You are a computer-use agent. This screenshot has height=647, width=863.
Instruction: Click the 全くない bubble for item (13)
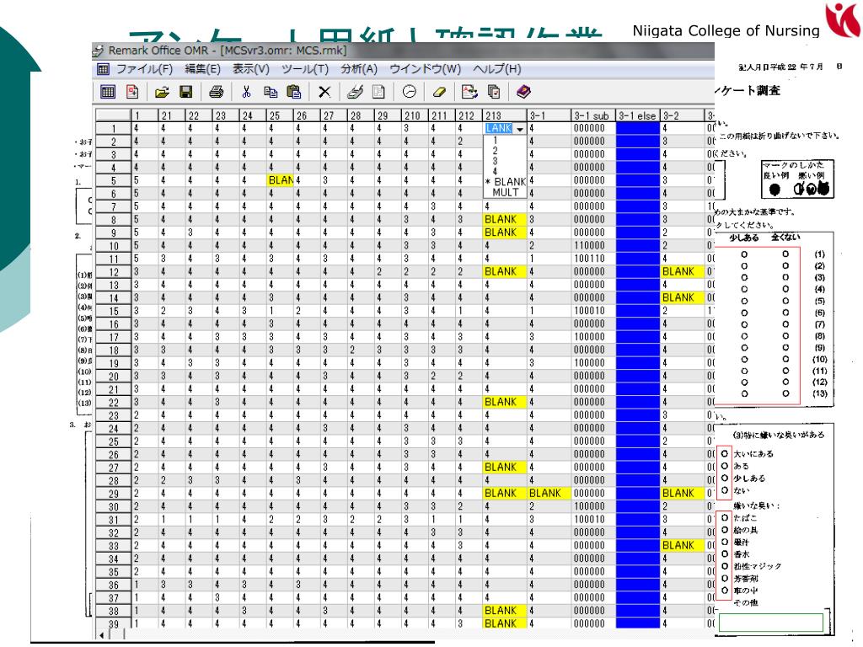[785, 393]
